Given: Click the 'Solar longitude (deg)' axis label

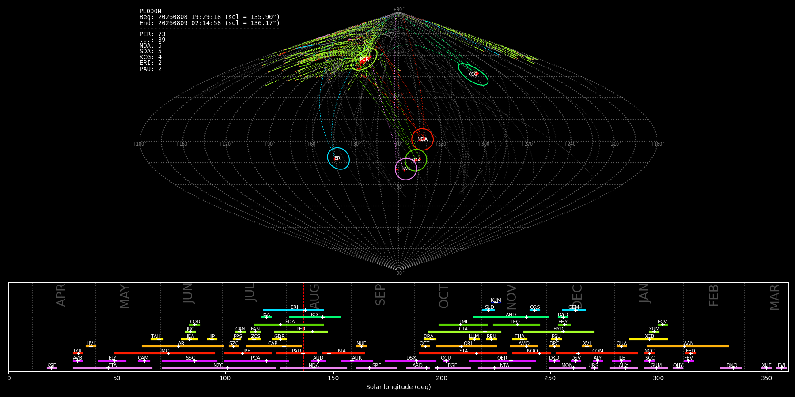Looking at the screenshot, I should pyautogui.click(x=398, y=387).
